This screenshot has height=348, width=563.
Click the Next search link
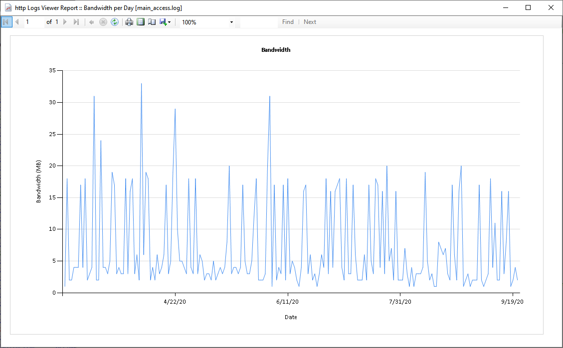point(310,22)
